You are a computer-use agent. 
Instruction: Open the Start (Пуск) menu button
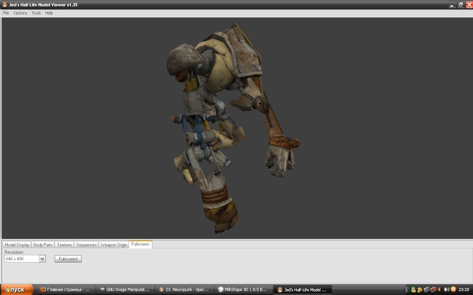tap(17, 290)
